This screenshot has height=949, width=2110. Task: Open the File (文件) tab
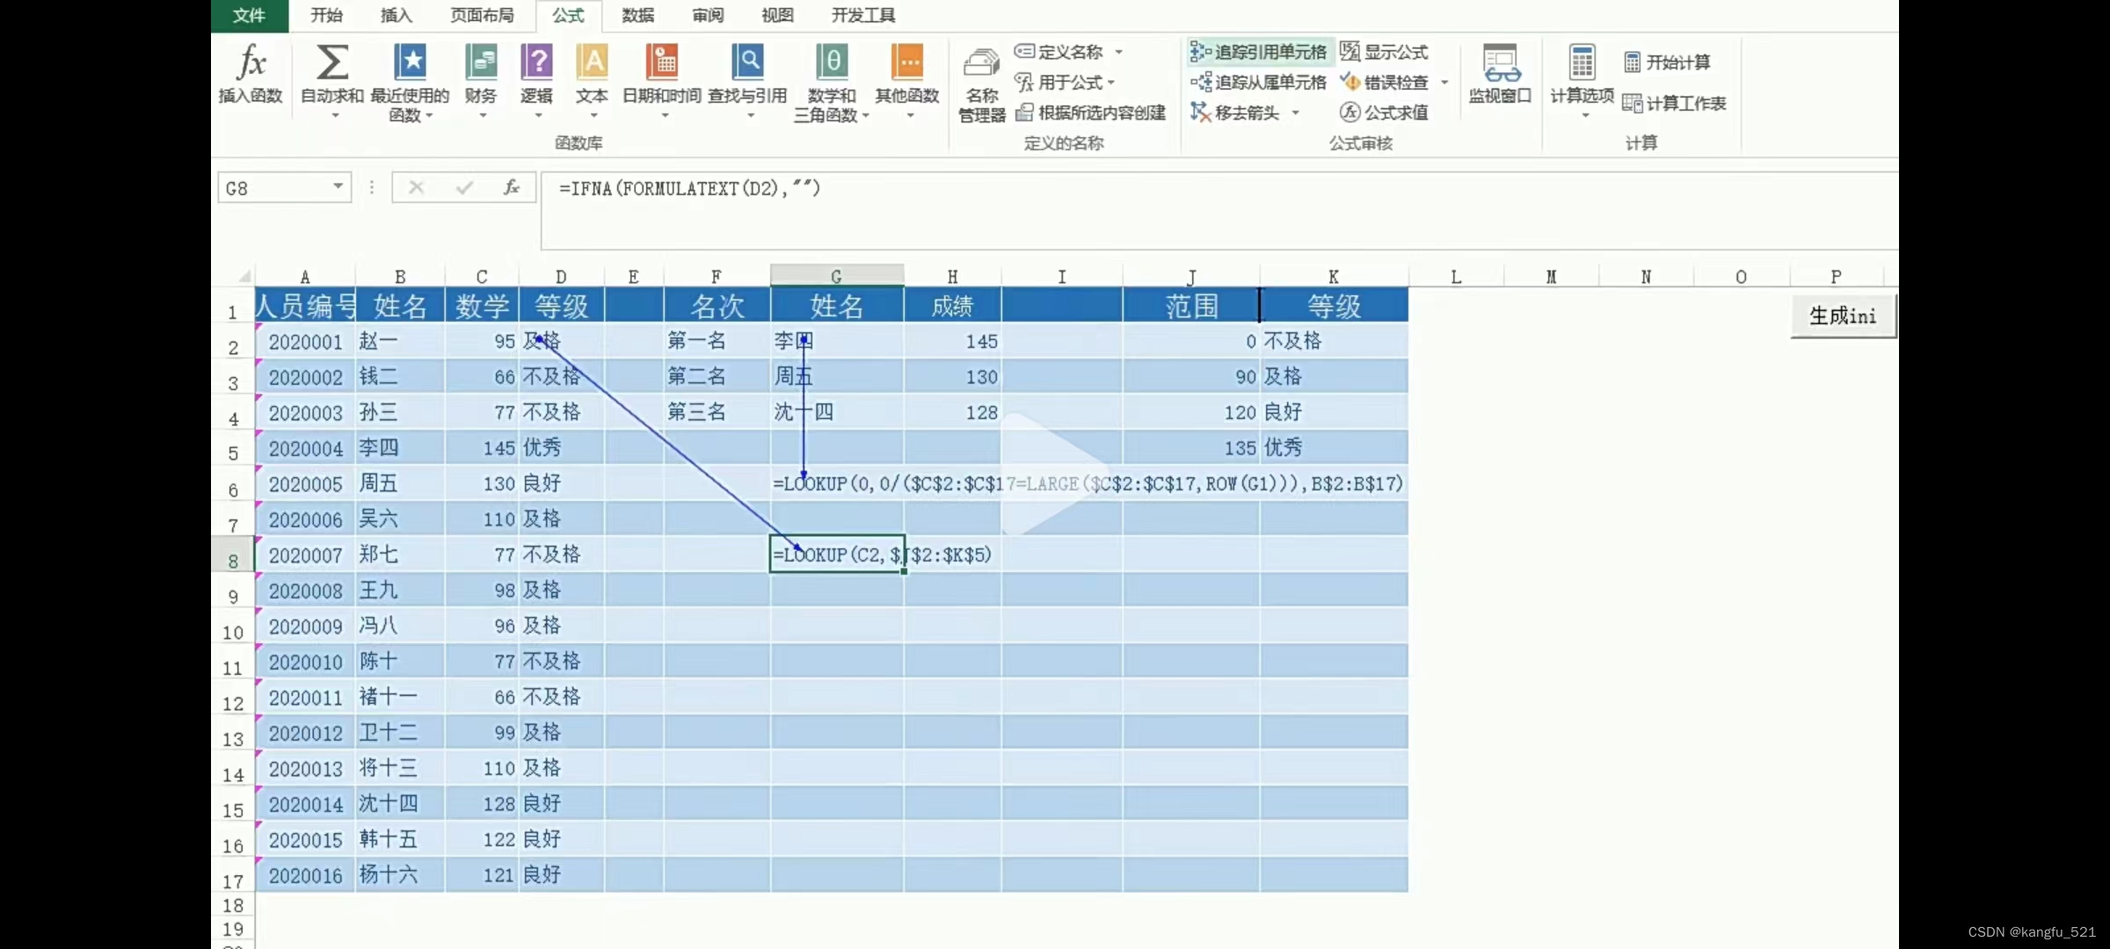pyautogui.click(x=250, y=16)
